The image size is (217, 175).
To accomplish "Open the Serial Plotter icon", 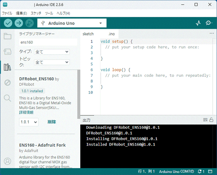I will 198,23.
